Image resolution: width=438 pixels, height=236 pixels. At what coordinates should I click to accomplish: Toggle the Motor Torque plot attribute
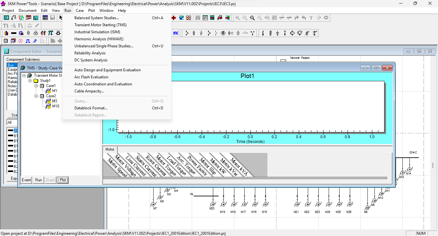tap(166, 166)
